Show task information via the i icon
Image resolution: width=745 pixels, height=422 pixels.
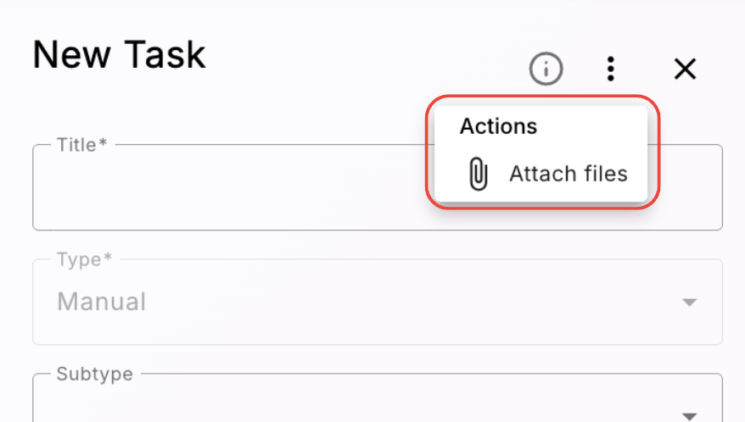coord(546,69)
